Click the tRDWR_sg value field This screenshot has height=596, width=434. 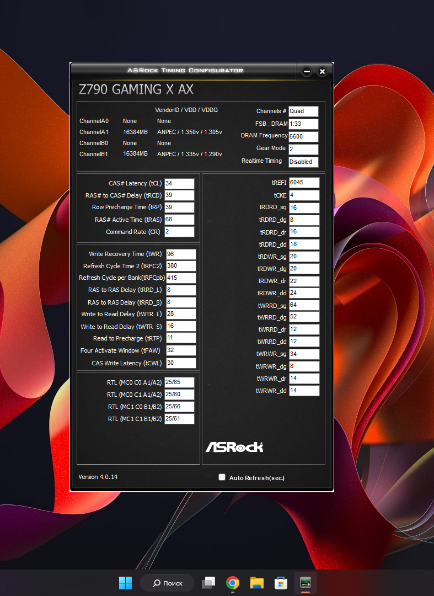pyautogui.click(x=304, y=257)
